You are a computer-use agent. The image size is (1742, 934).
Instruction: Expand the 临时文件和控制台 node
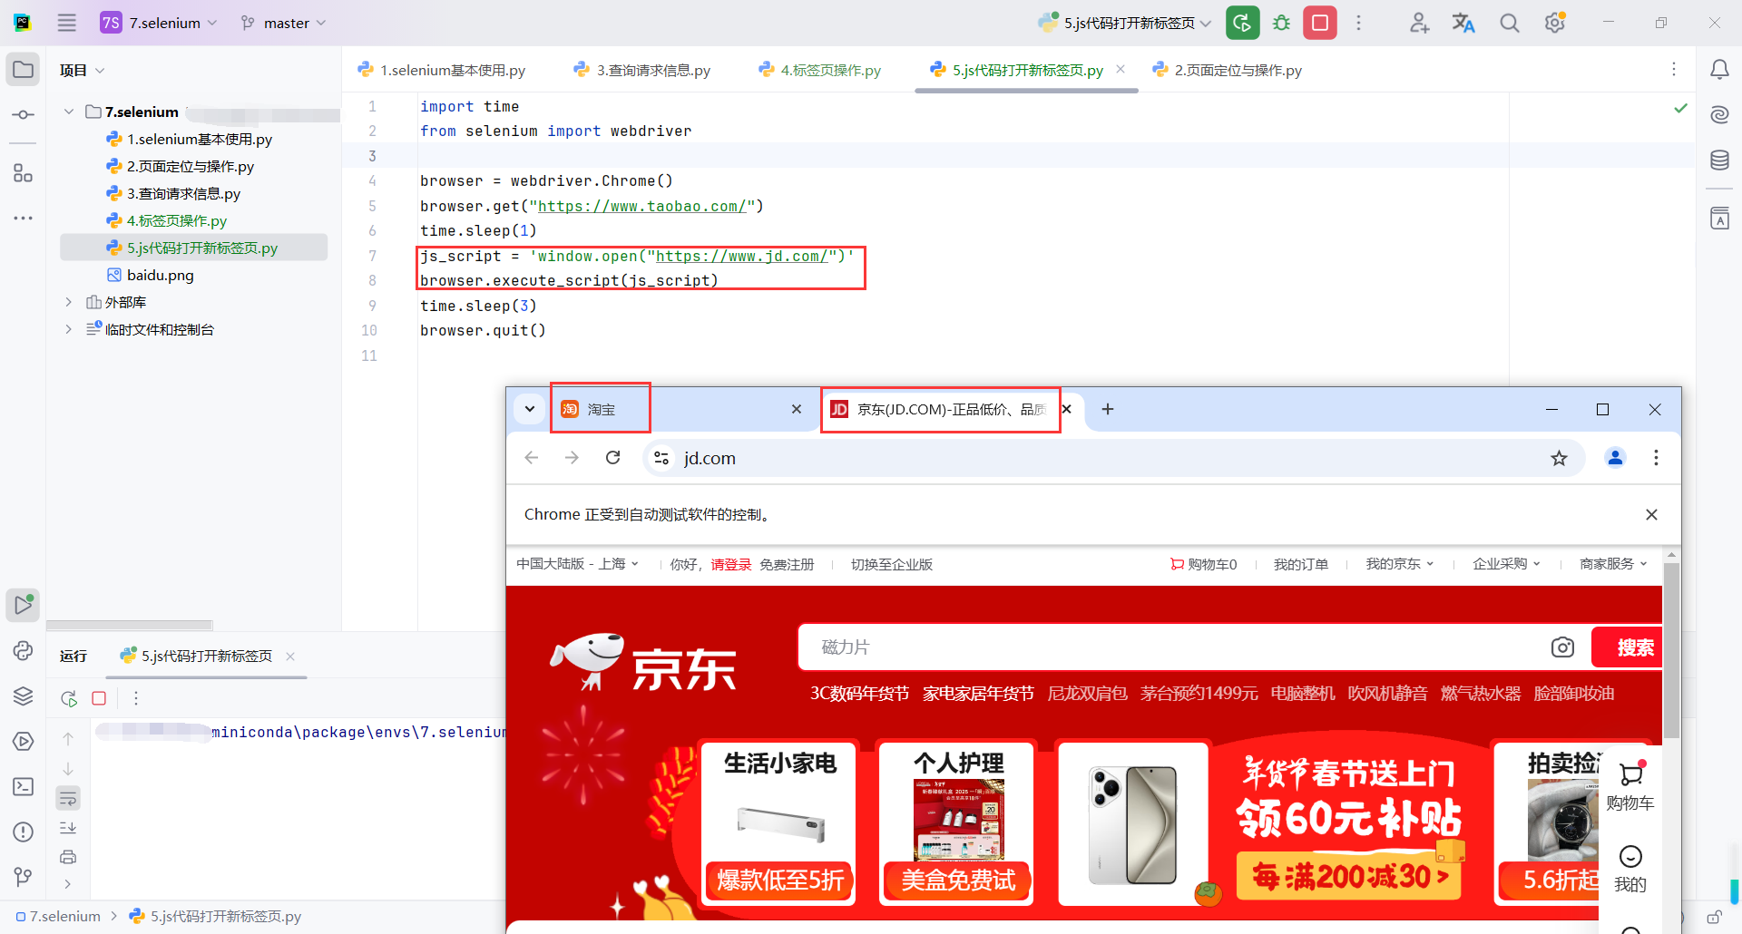[x=69, y=329]
